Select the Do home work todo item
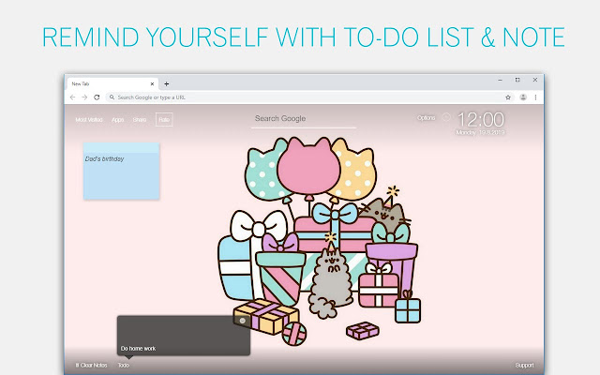The height and width of the screenshot is (375, 600). coord(138,349)
